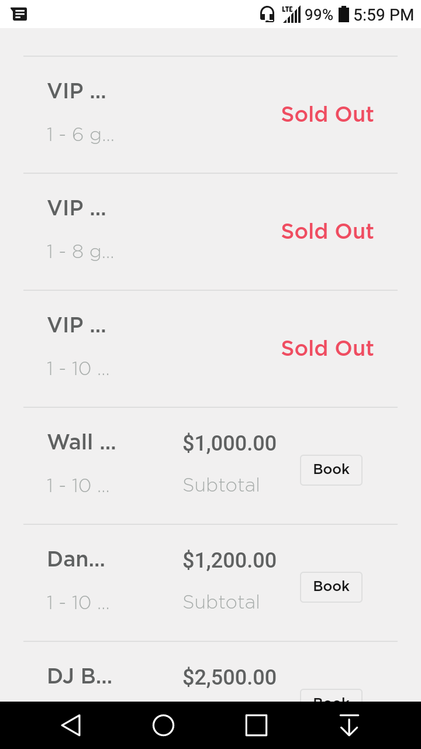Tap the battery icon in status bar
The height and width of the screenshot is (749, 421).
tap(344, 14)
